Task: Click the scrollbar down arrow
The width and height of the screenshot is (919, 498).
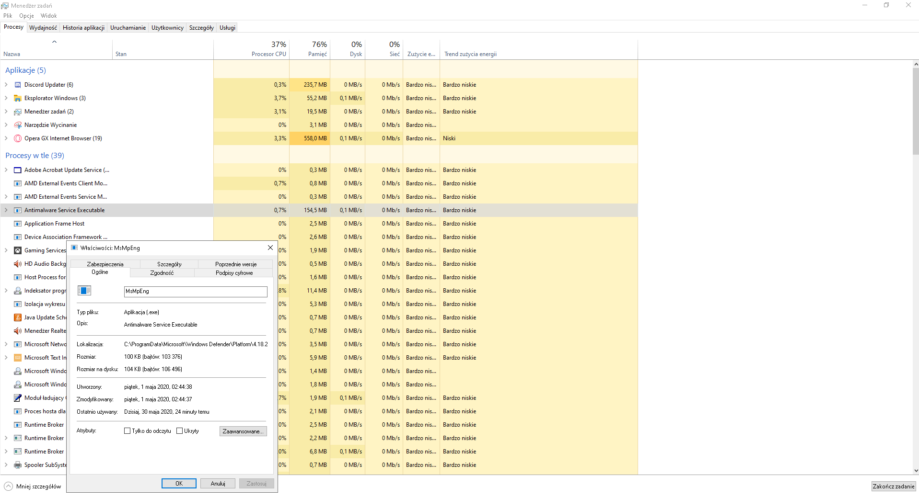Action: 916,471
